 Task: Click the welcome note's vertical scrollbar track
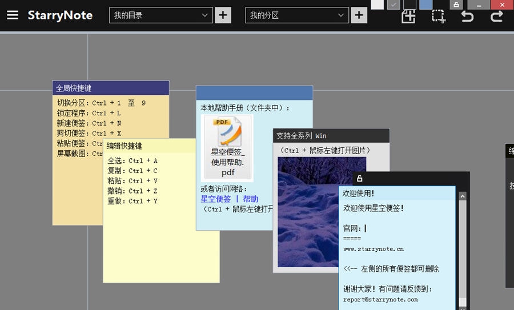point(463,249)
